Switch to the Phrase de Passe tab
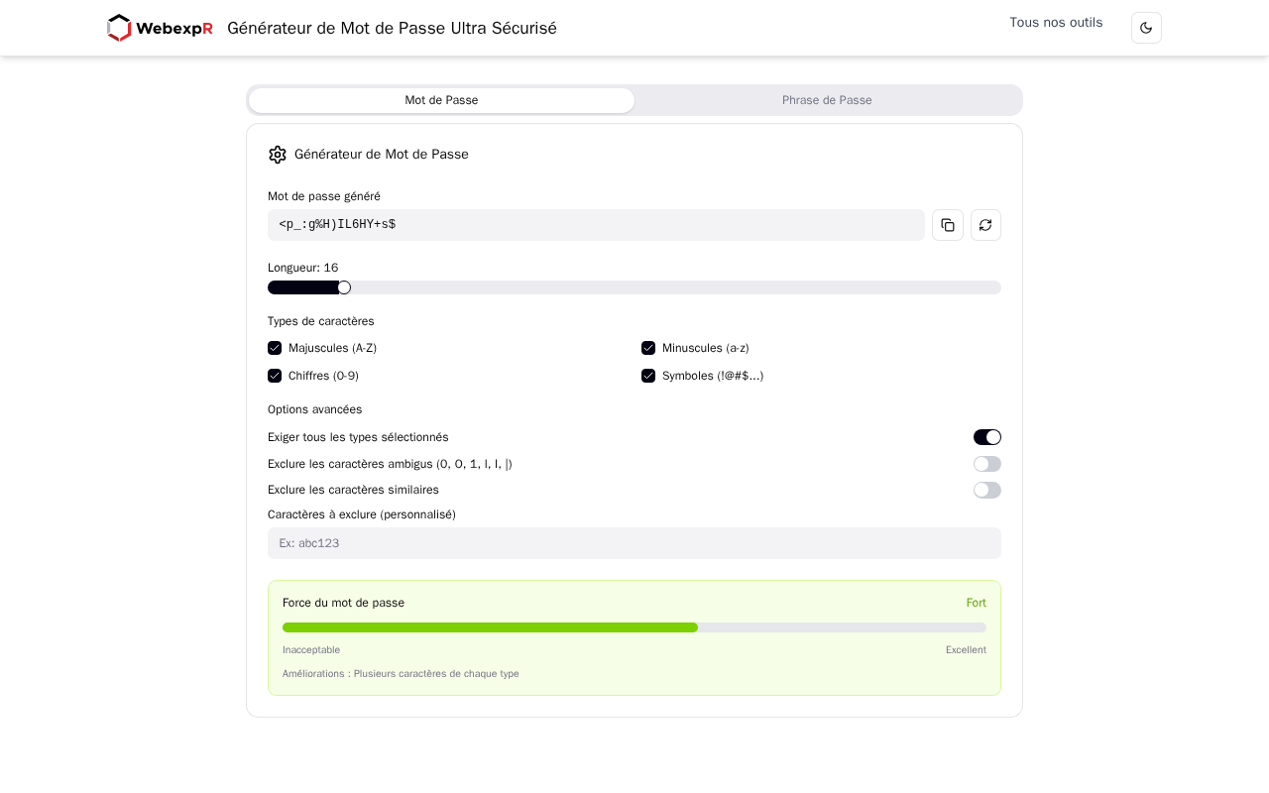This screenshot has width=1269, height=793. point(827,100)
